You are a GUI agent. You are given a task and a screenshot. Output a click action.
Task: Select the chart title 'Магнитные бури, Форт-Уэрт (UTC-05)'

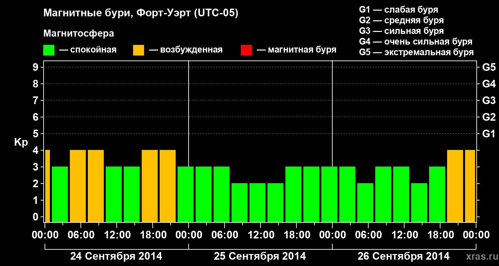coord(141,13)
